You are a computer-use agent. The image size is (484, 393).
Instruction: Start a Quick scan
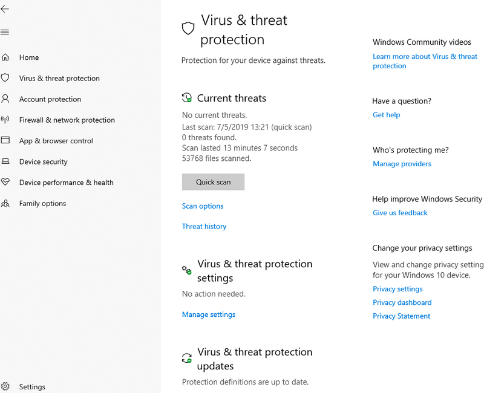[x=214, y=182]
